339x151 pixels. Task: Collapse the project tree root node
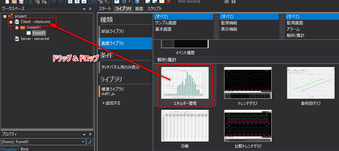(5, 16)
